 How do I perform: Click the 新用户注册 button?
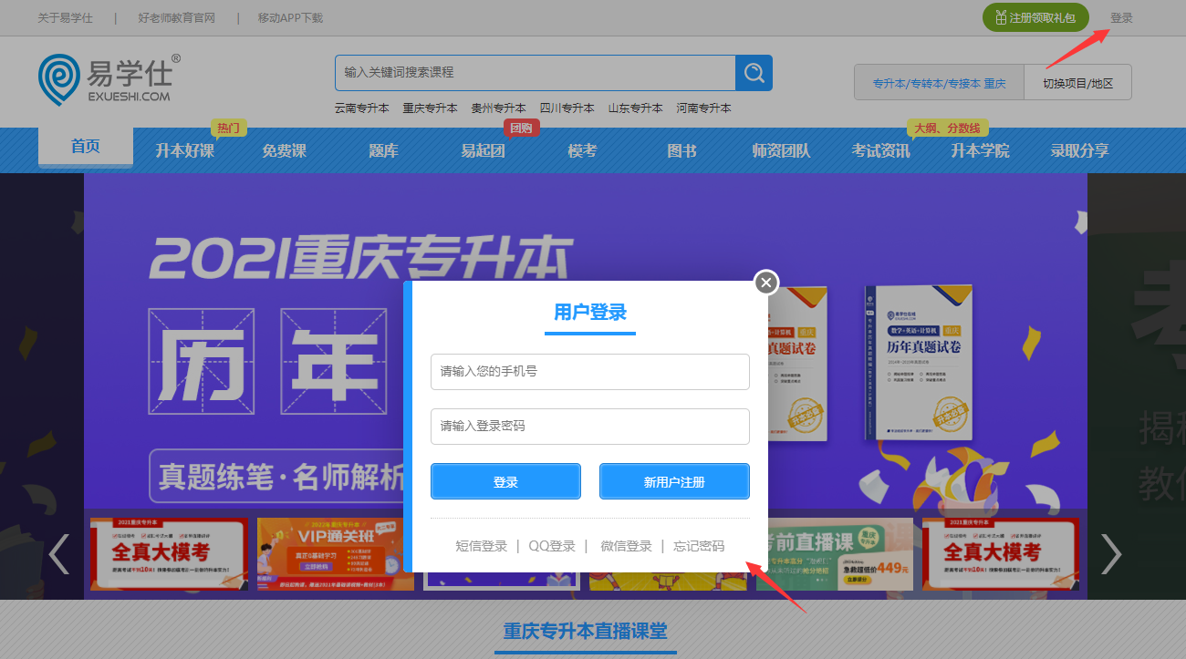[674, 481]
